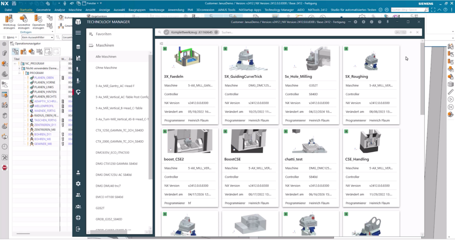Expand the Einfügen group arrow
455x244 pixels.
[52, 31]
